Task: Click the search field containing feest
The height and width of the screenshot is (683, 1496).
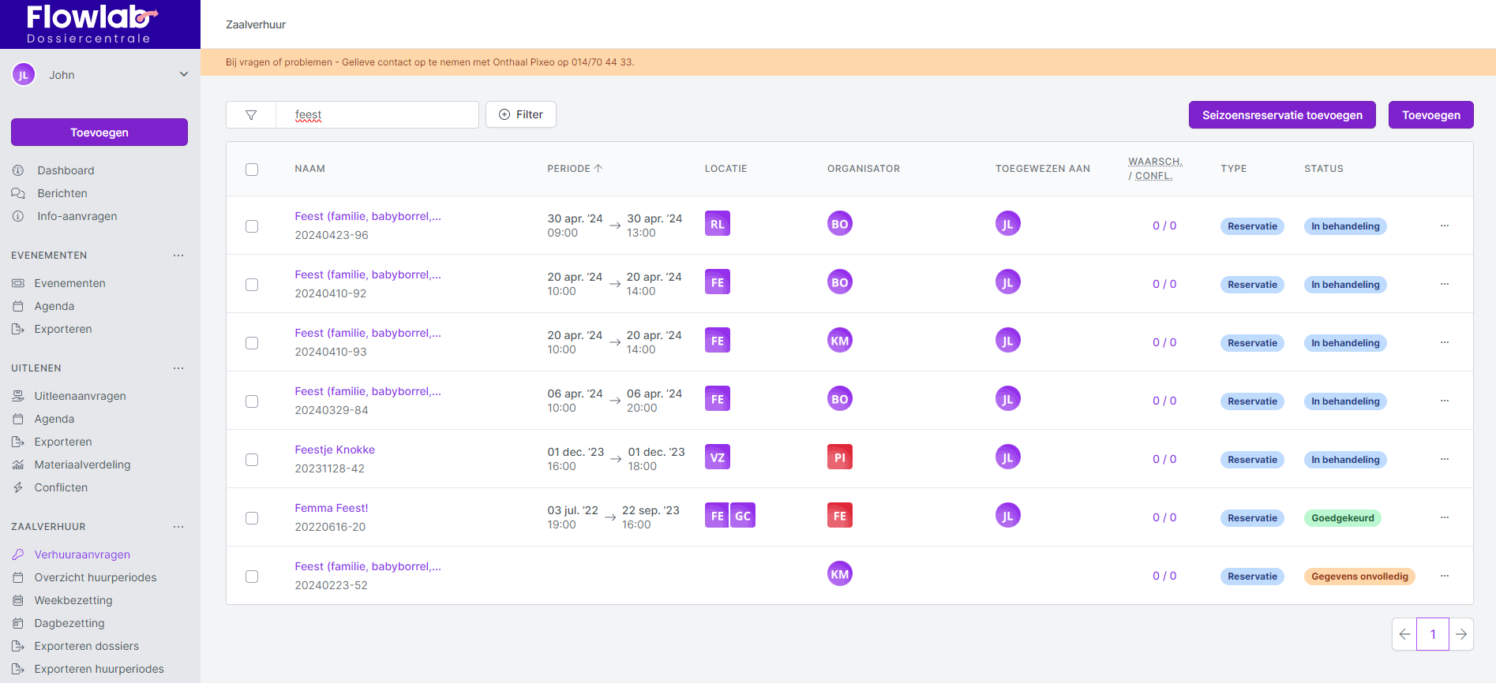Action: 377,115
